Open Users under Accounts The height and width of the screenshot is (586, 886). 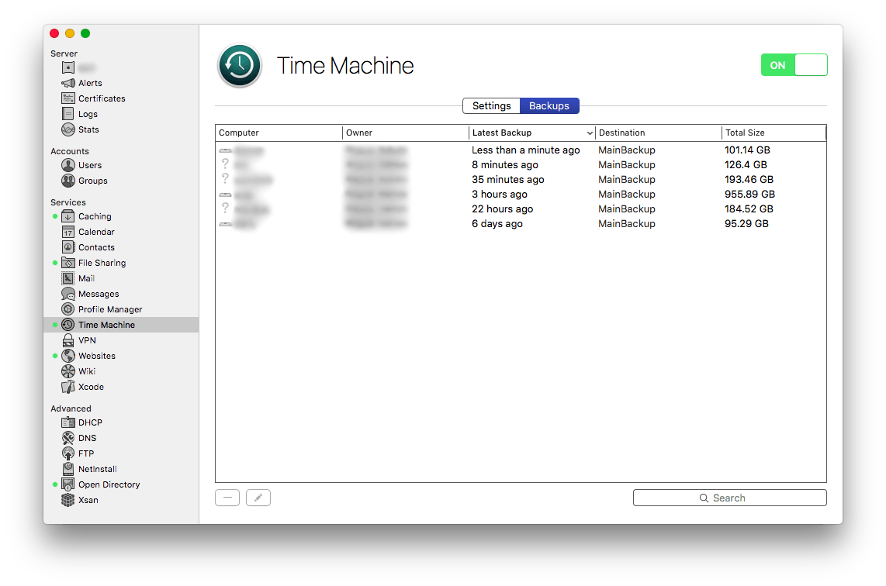(81, 165)
